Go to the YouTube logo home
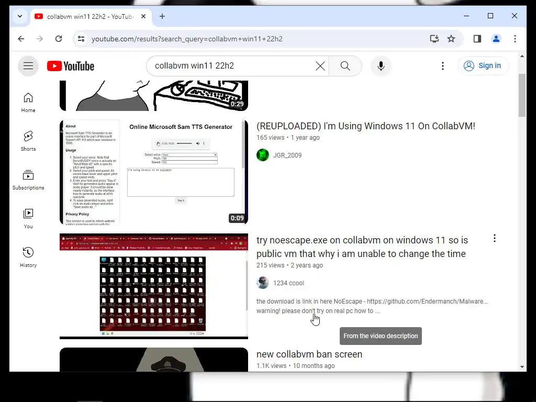536x402 pixels. [x=71, y=66]
